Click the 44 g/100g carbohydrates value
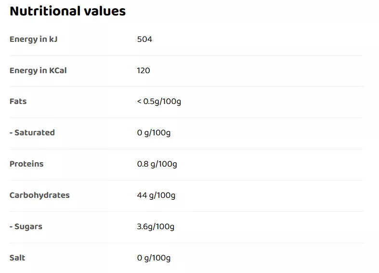The image size is (379, 273). (x=156, y=195)
